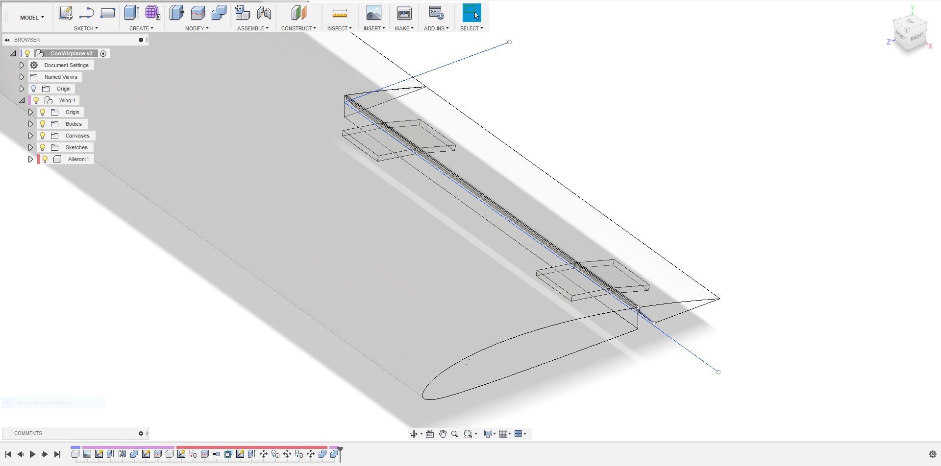Viewport: 941px width, 466px height.
Task: Click the Insert image icon
Action: click(374, 13)
